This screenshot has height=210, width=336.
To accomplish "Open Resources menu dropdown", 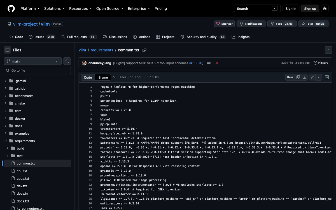I will pyautogui.click(x=80, y=8).
